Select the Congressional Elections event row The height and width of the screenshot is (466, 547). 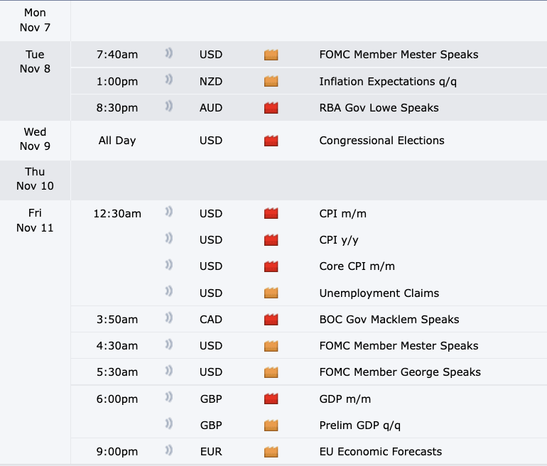click(381, 141)
